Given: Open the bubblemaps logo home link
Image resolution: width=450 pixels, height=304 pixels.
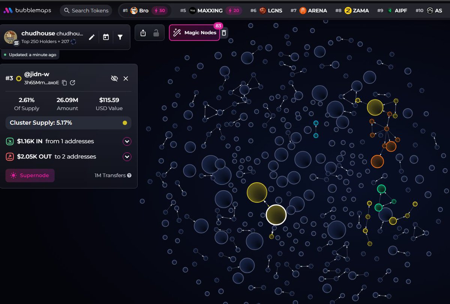Looking at the screenshot, I should tap(27, 11).
